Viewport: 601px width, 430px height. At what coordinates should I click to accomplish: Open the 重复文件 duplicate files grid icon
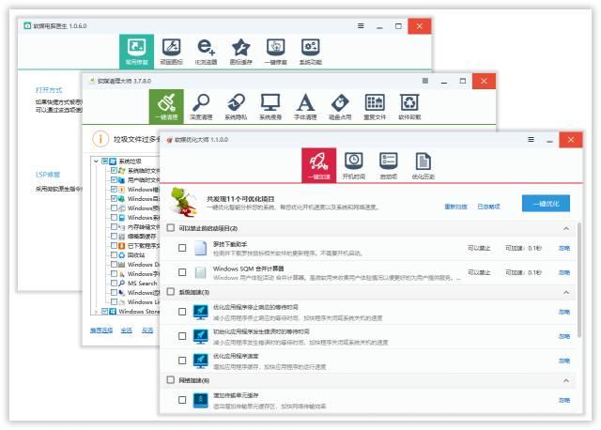click(375, 106)
